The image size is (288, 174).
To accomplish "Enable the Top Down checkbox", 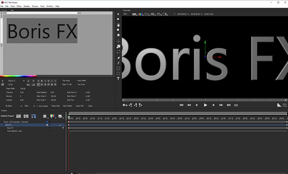I will coord(76,85).
